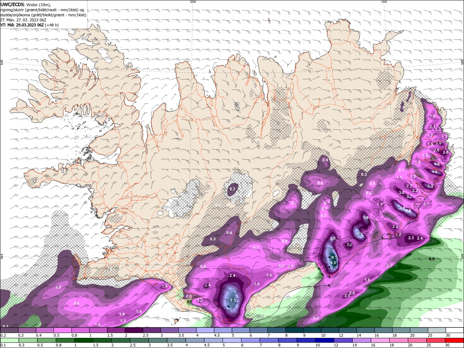Select the palest green 0.1 swatch in rain legend
Image resolution: width=464 pixels, height=348 pixels.
click(9, 340)
